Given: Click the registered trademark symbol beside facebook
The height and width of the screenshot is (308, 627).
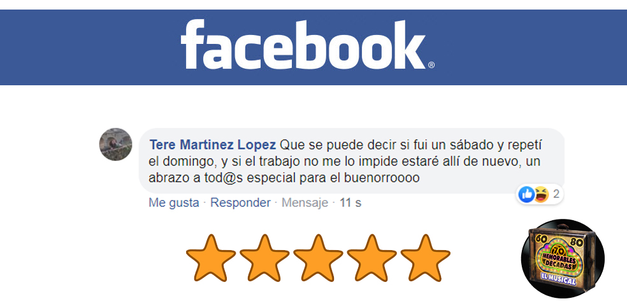Looking at the screenshot, I should coord(431,65).
